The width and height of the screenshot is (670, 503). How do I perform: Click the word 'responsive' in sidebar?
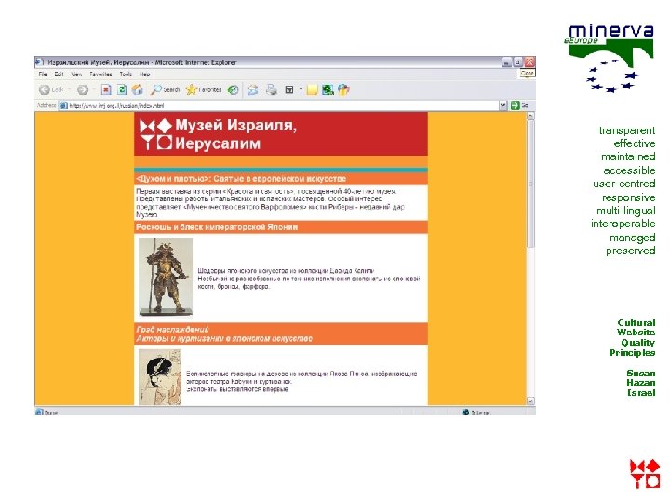coord(628,197)
